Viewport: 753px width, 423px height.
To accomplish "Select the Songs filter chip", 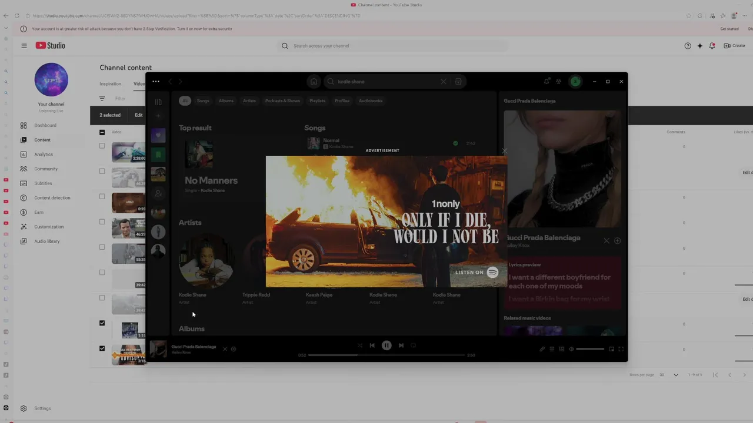I will (203, 101).
